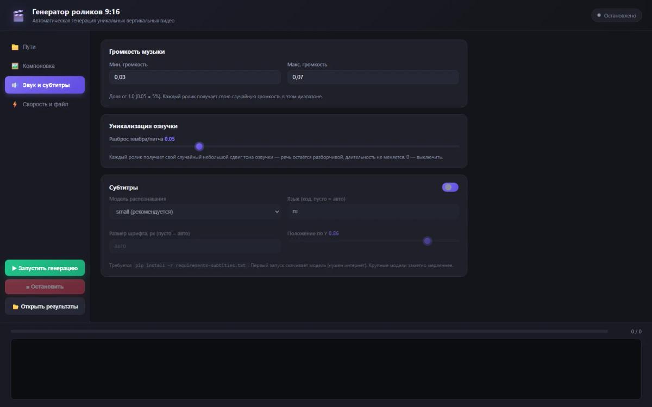Open the Пути section
This screenshot has width=652, height=407.
click(45, 47)
